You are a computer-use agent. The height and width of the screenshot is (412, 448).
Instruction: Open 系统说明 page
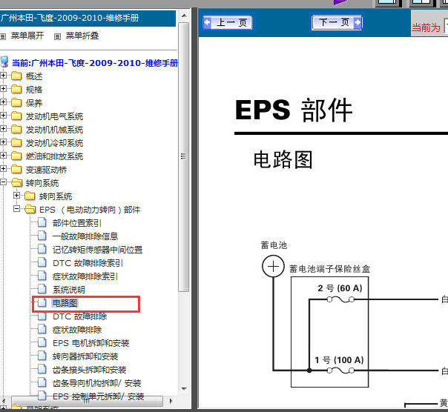click(x=69, y=290)
